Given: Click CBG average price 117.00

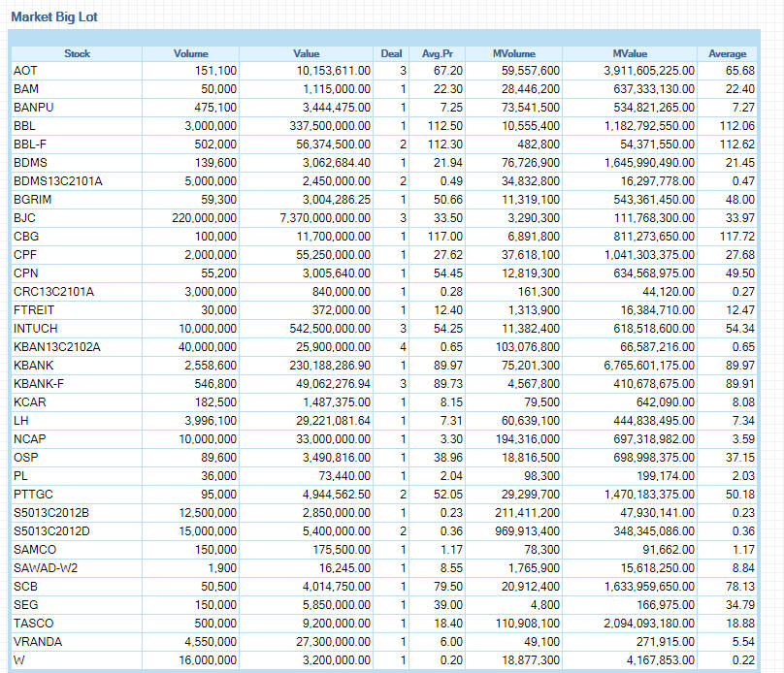Looking at the screenshot, I should click(x=445, y=237).
